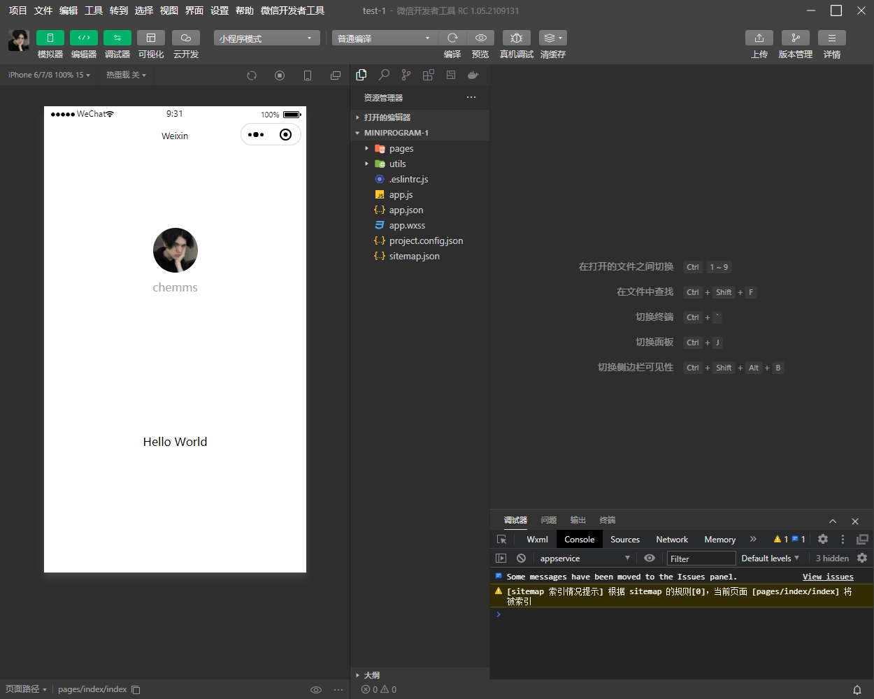Image resolution: width=874 pixels, height=699 pixels.
Task: Open app.json in the file tree
Action: [x=406, y=210]
